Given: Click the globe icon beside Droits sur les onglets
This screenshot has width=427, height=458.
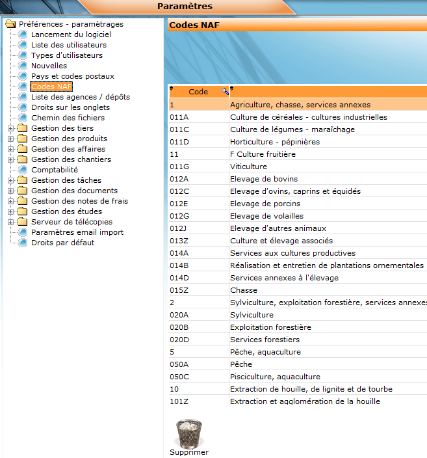Looking at the screenshot, I should click(23, 107).
